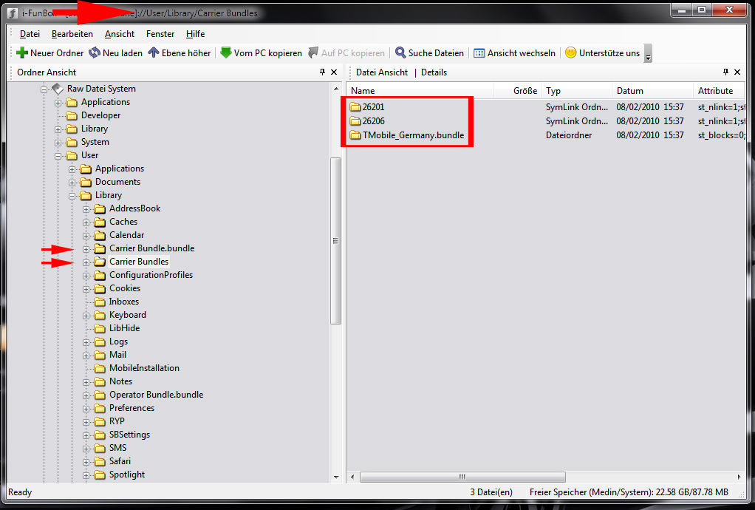Expand the Carrier Bundle.bundle tree node

(86, 249)
